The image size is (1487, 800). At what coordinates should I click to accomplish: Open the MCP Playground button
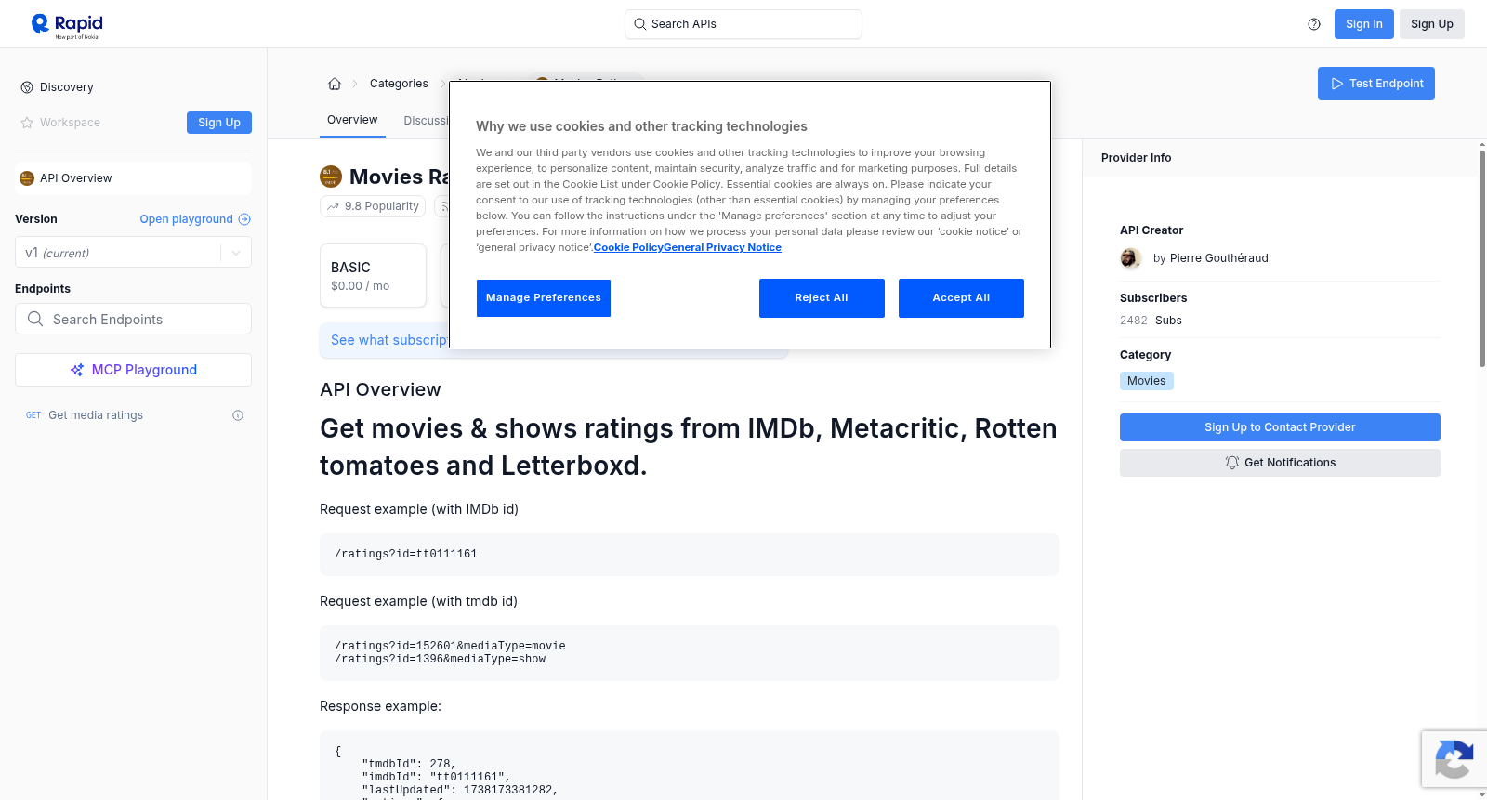[x=134, y=370]
